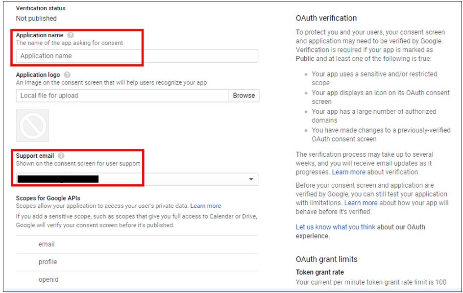Select the profile scope row
Viewport: 463px width, 293px height.
pyautogui.click(x=48, y=262)
